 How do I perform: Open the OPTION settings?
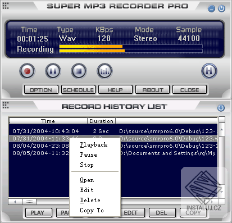41,90
